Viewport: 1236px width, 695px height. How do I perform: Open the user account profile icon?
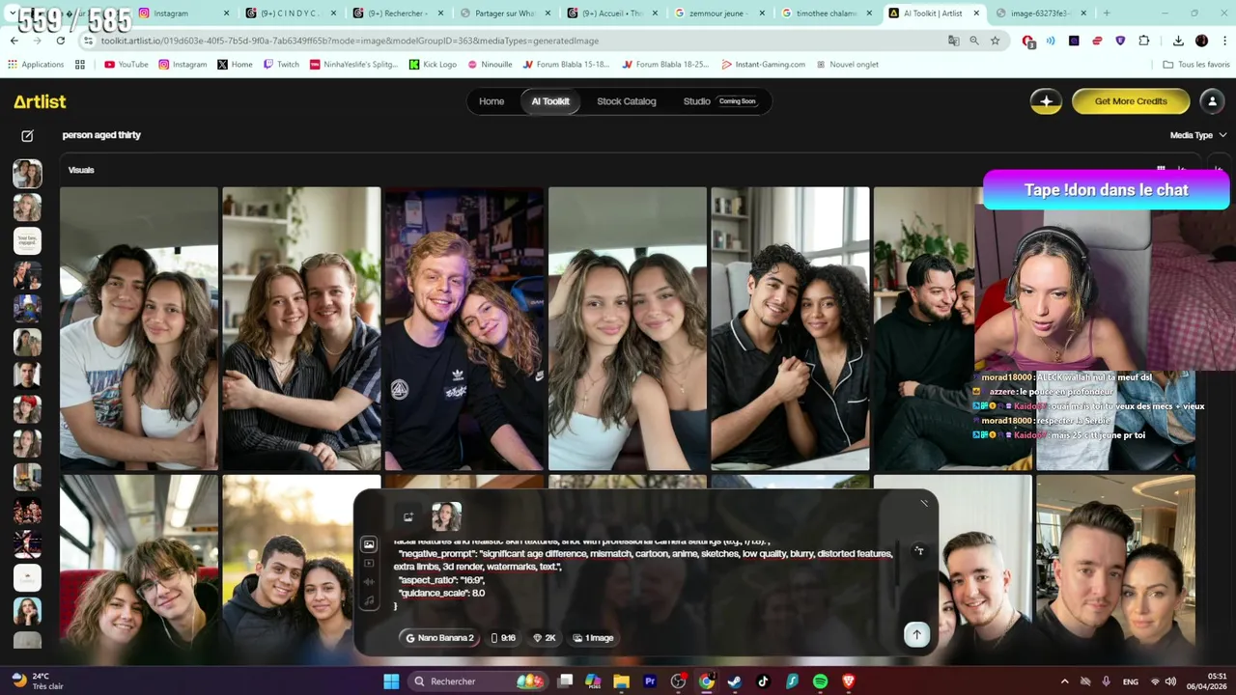tap(1212, 101)
